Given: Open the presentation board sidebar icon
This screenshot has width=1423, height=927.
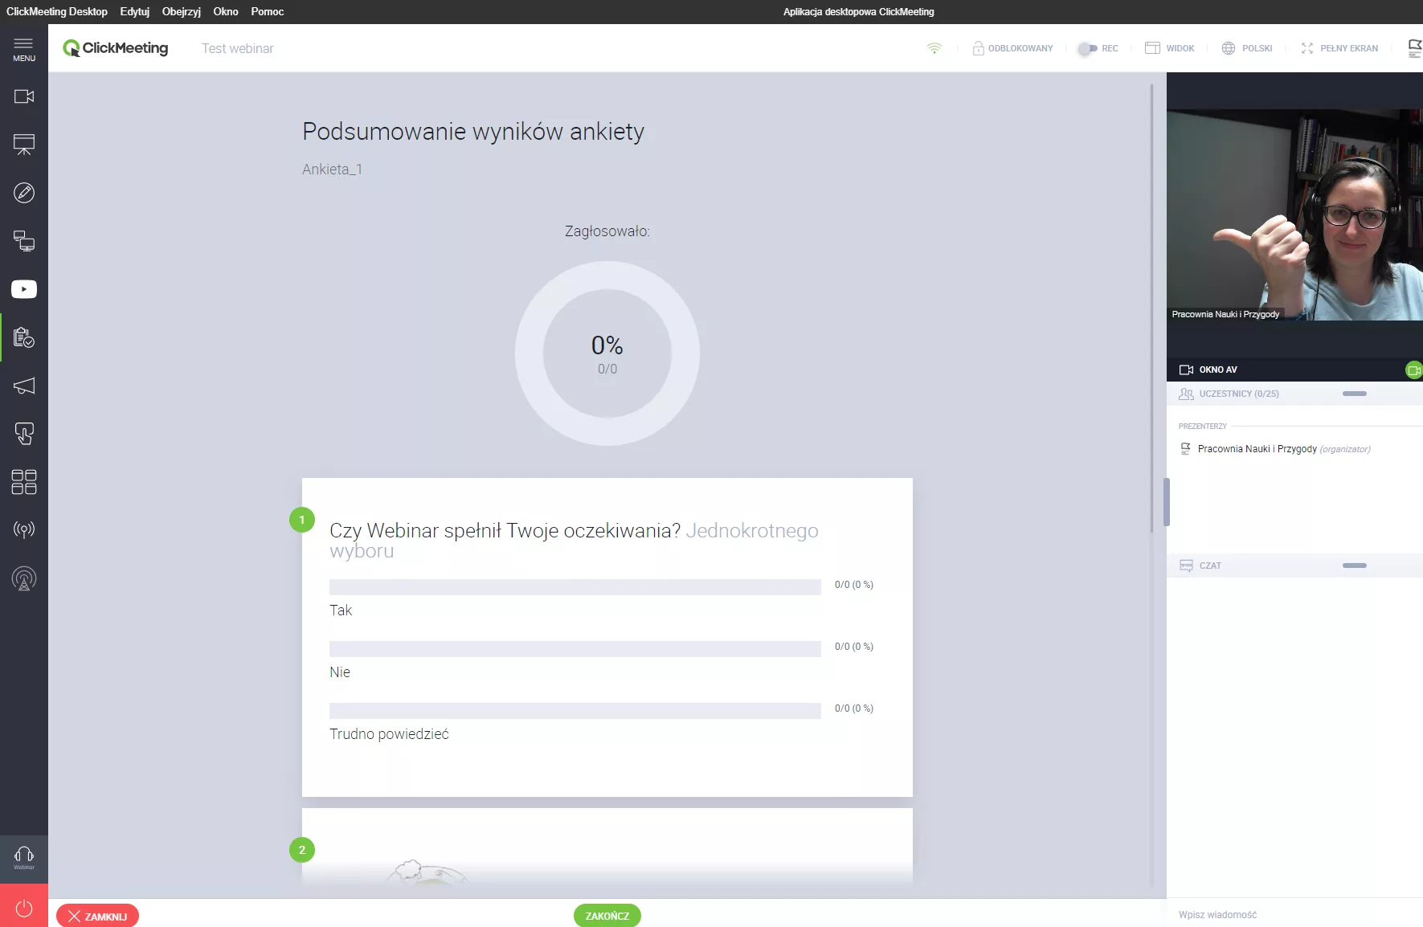Looking at the screenshot, I should coord(24,145).
